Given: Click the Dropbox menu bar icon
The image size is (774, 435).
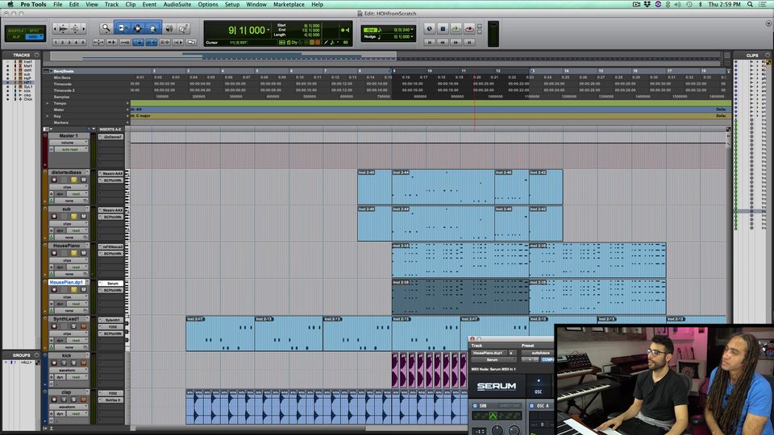Looking at the screenshot, I should (x=647, y=5).
